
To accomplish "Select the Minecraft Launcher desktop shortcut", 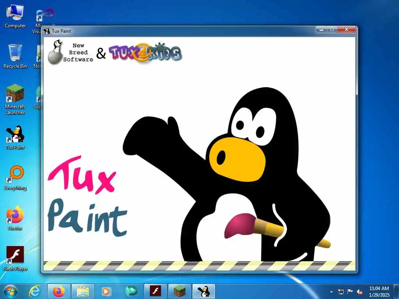I will (x=15, y=99).
